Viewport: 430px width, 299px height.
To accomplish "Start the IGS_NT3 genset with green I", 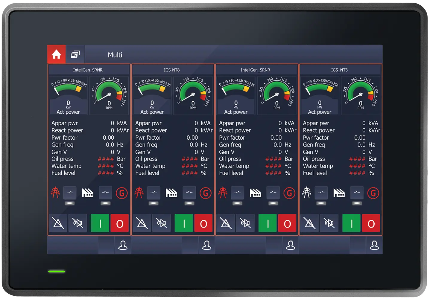I will [351, 223].
